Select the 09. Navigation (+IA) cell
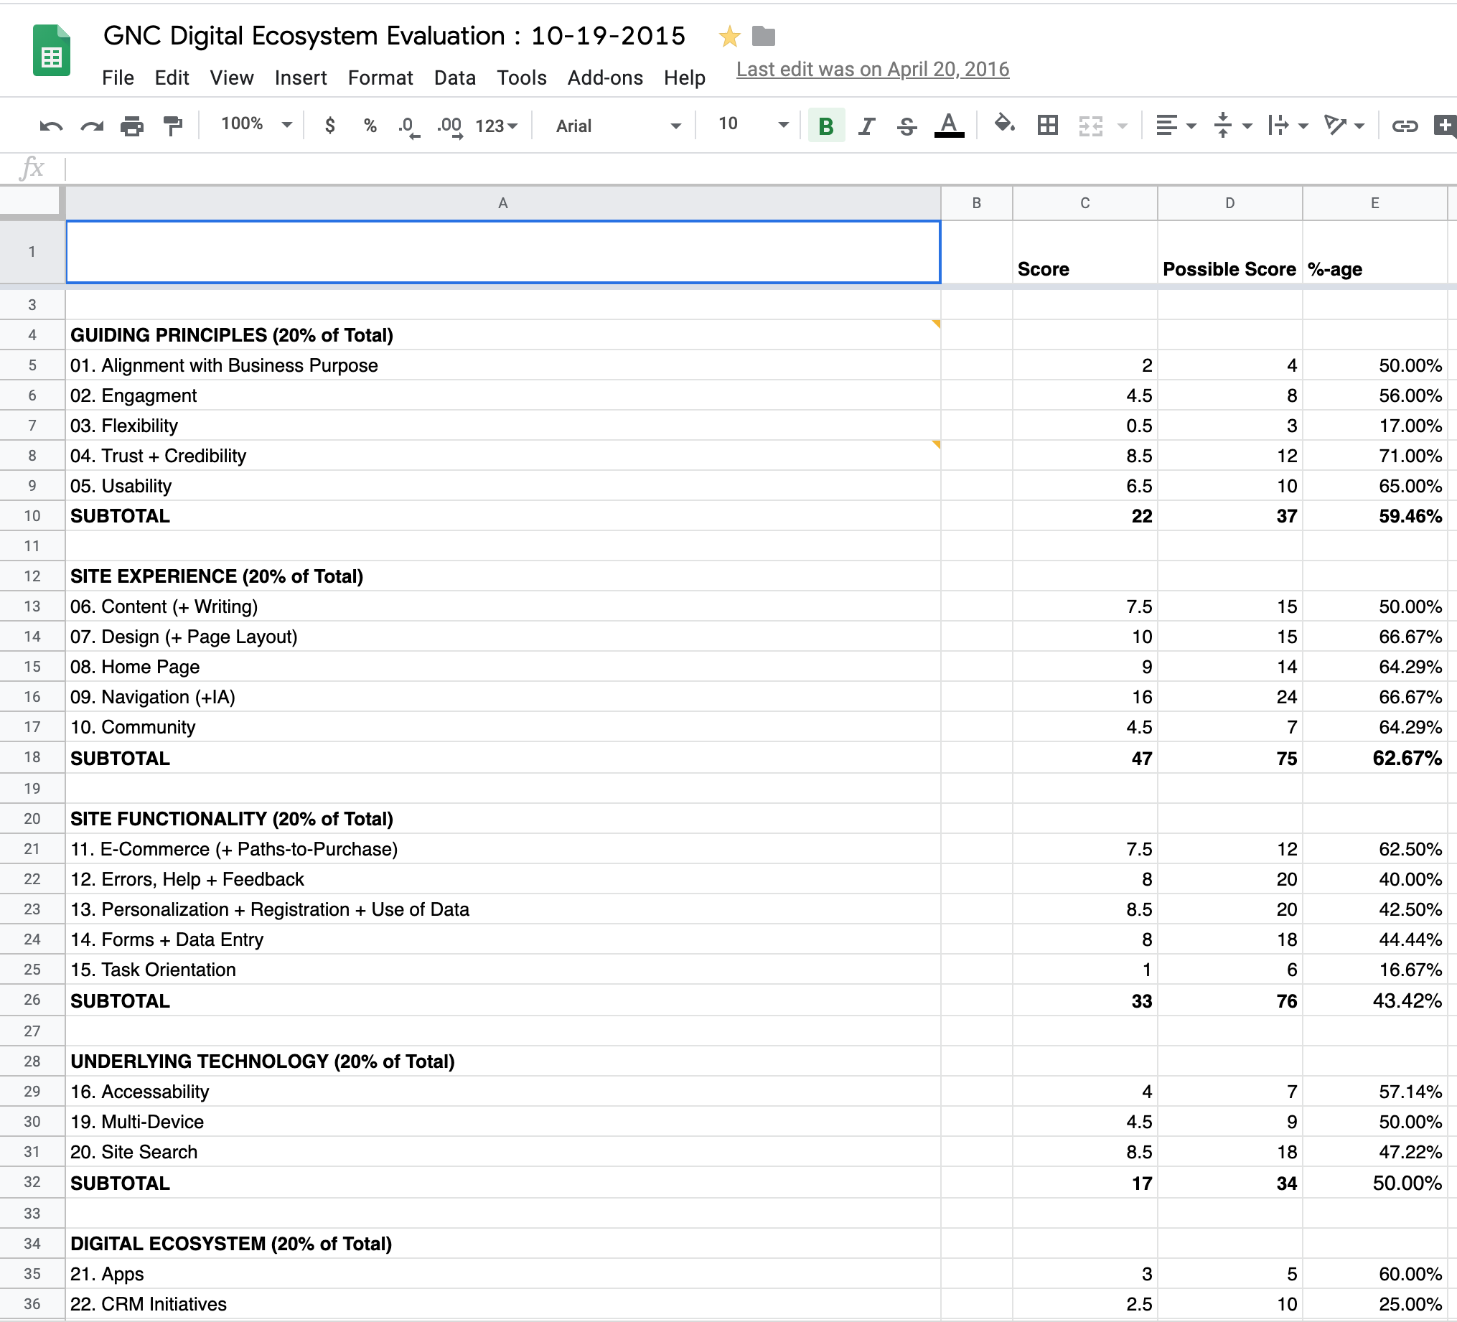Viewport: 1457px width, 1322px height. 503,698
